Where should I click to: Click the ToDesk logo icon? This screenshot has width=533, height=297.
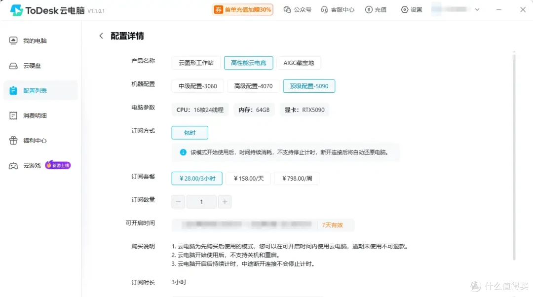click(x=16, y=10)
